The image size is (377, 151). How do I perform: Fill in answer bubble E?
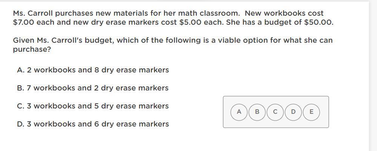(311, 112)
